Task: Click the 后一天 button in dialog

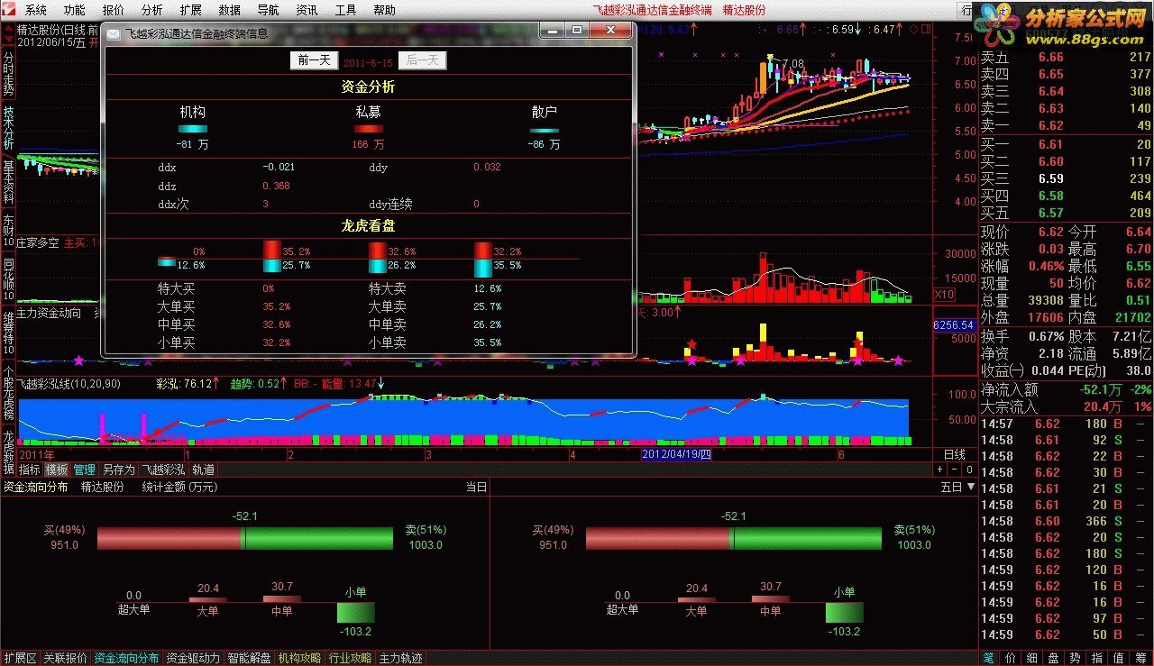Action: pos(422,60)
